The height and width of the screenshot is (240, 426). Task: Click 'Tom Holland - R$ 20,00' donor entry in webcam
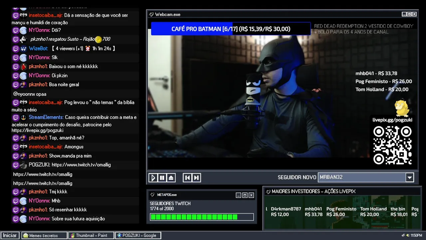(x=382, y=89)
